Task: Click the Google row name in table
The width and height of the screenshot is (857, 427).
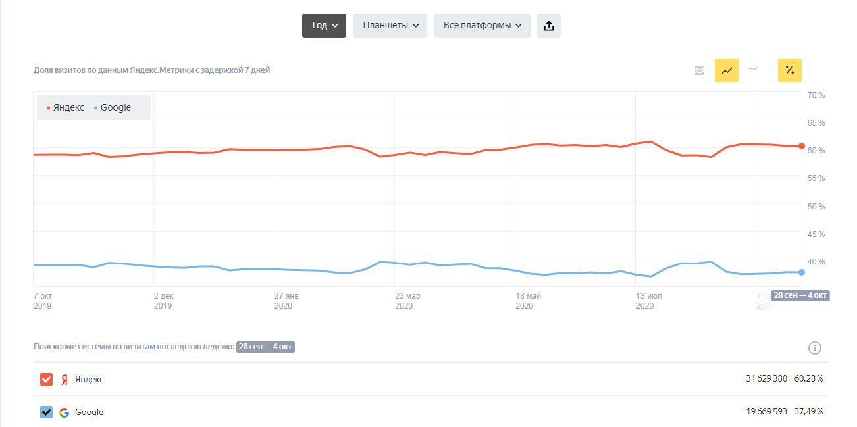Action: (90, 413)
